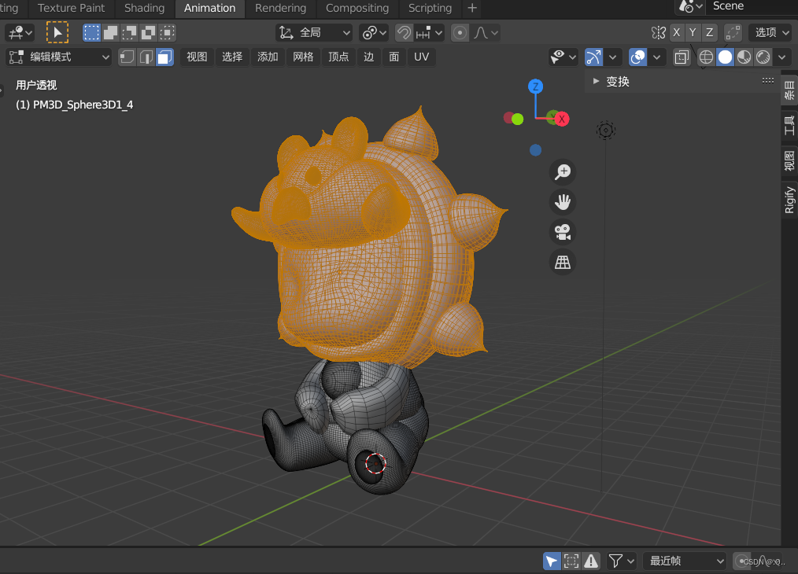Image resolution: width=798 pixels, height=574 pixels.
Task: Click the red X axis gizmo handle
Action: pyautogui.click(x=561, y=119)
